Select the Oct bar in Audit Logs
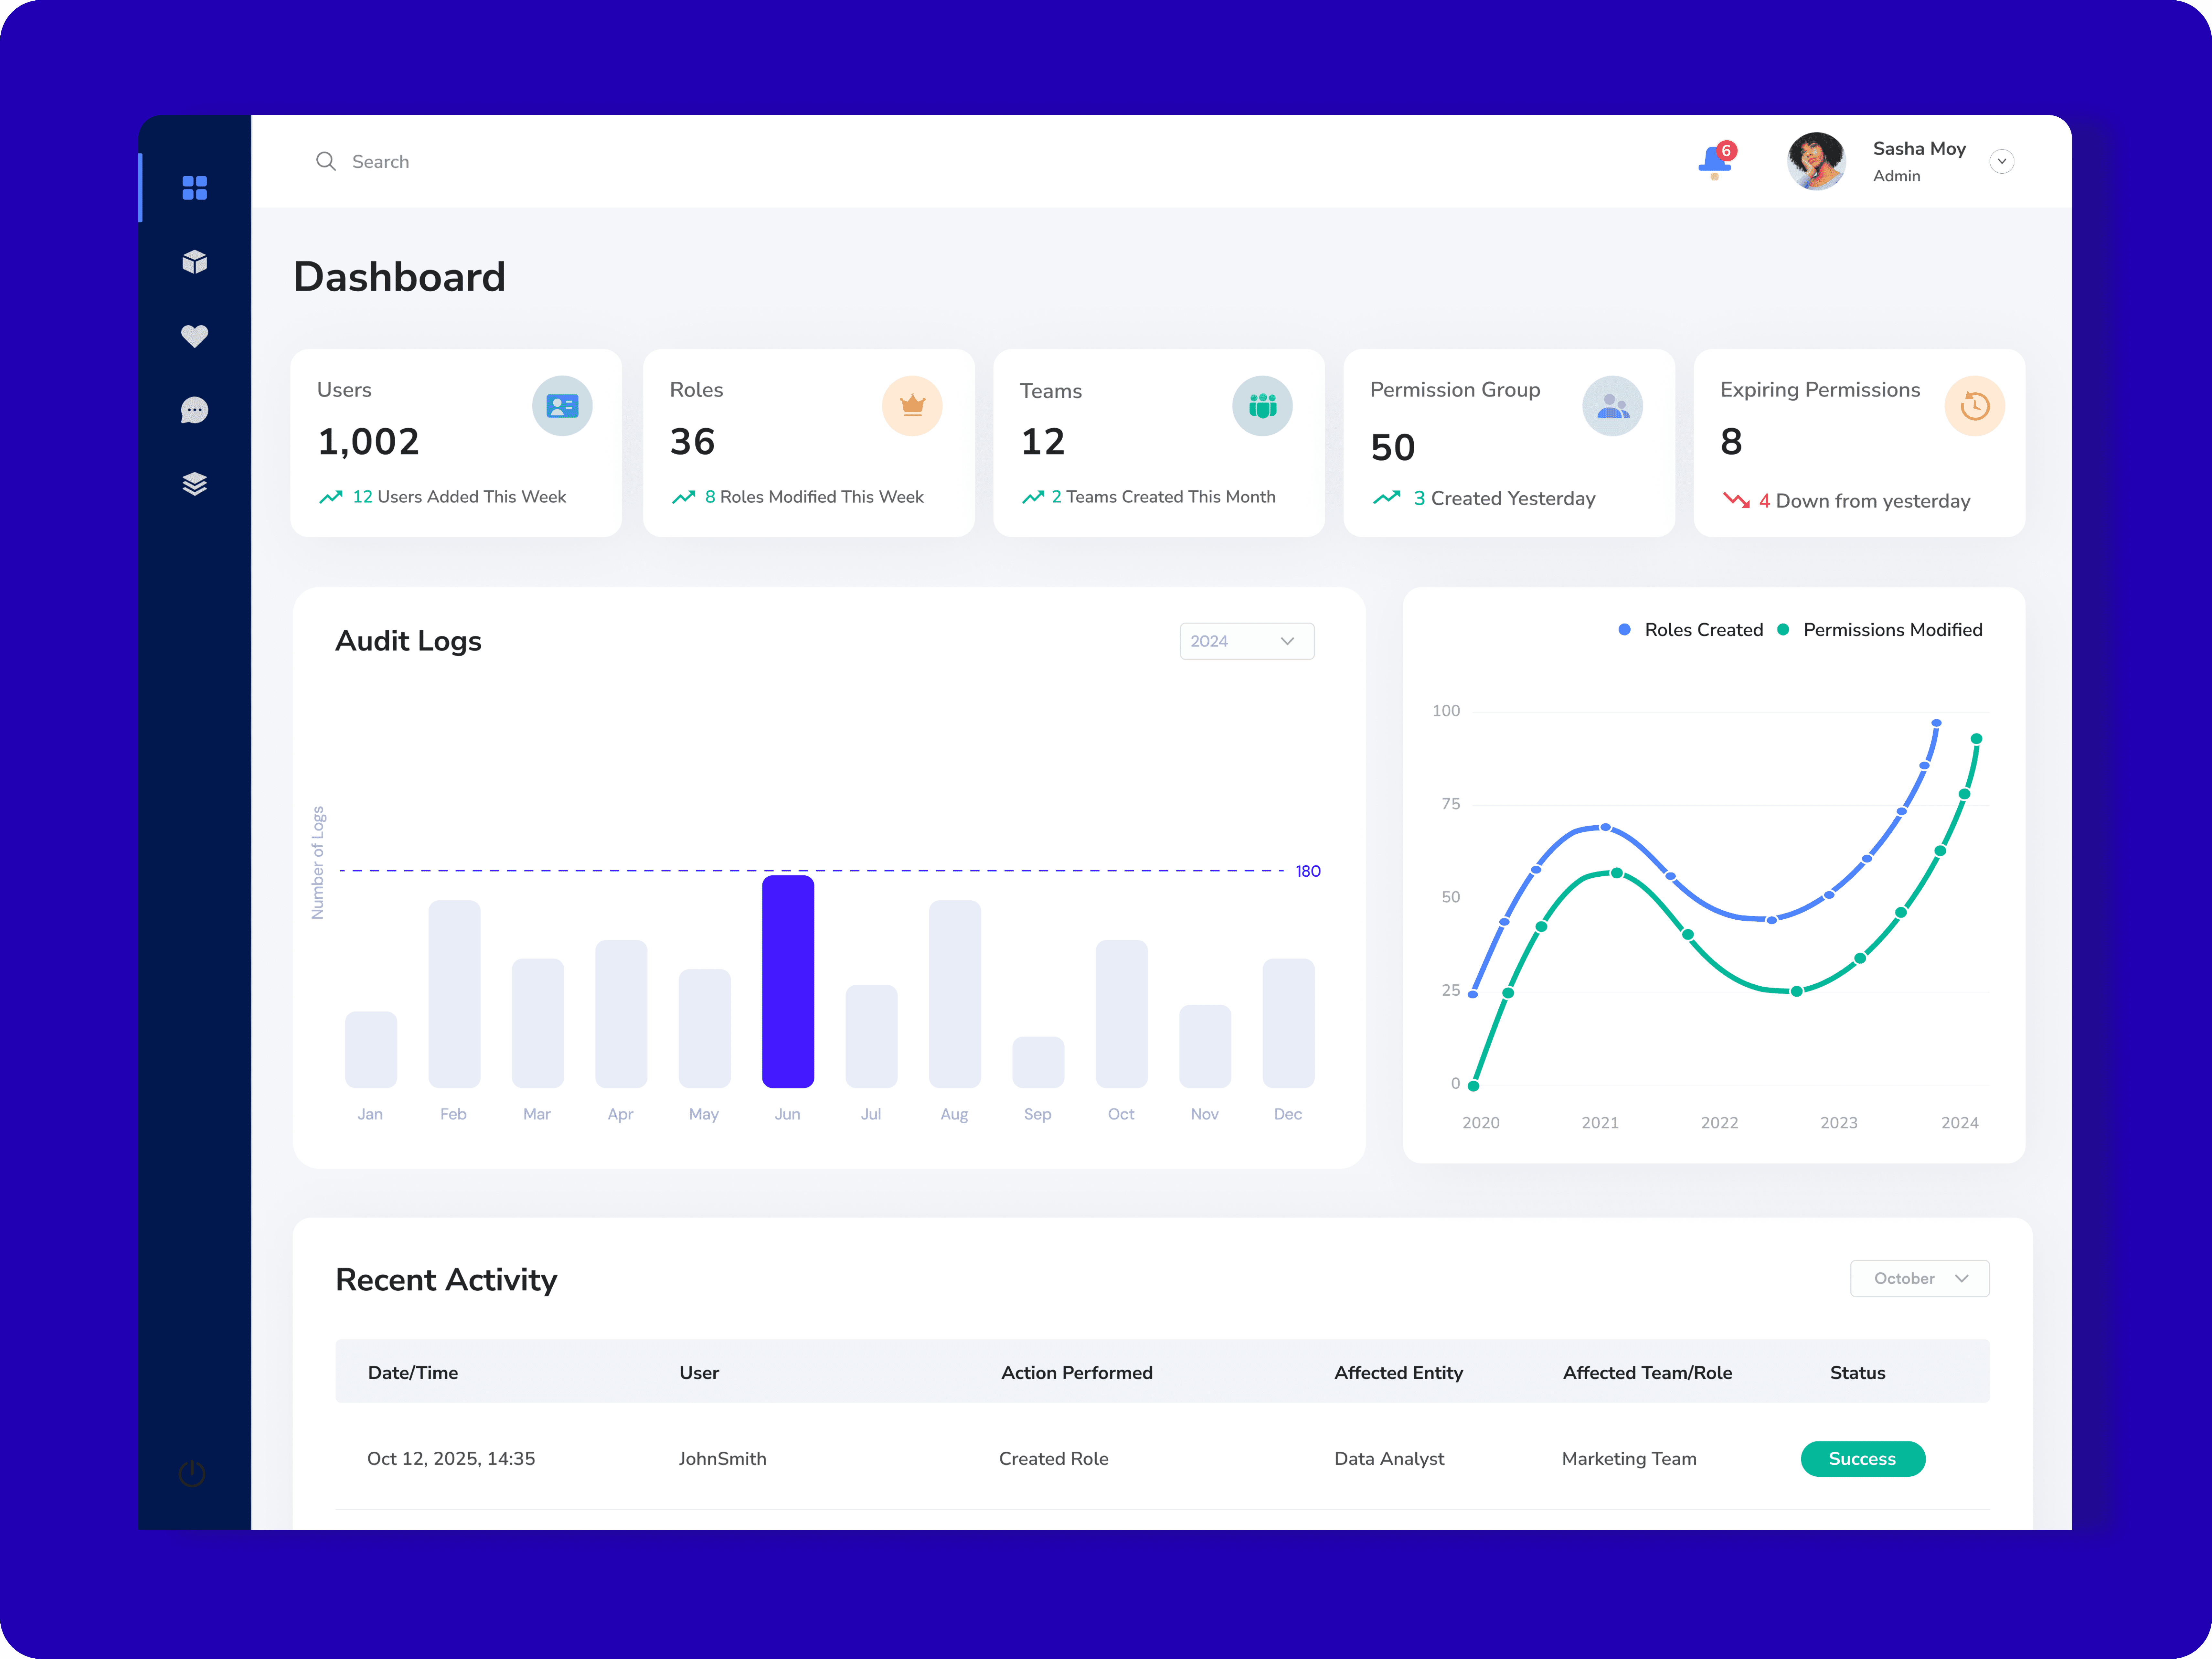This screenshot has width=2212, height=1659. pos(1122,1014)
